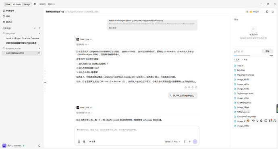Click the collapse-all icon in task list header
Image resolution: width=278 pixels, height=149 pixels.
tap(35, 28)
